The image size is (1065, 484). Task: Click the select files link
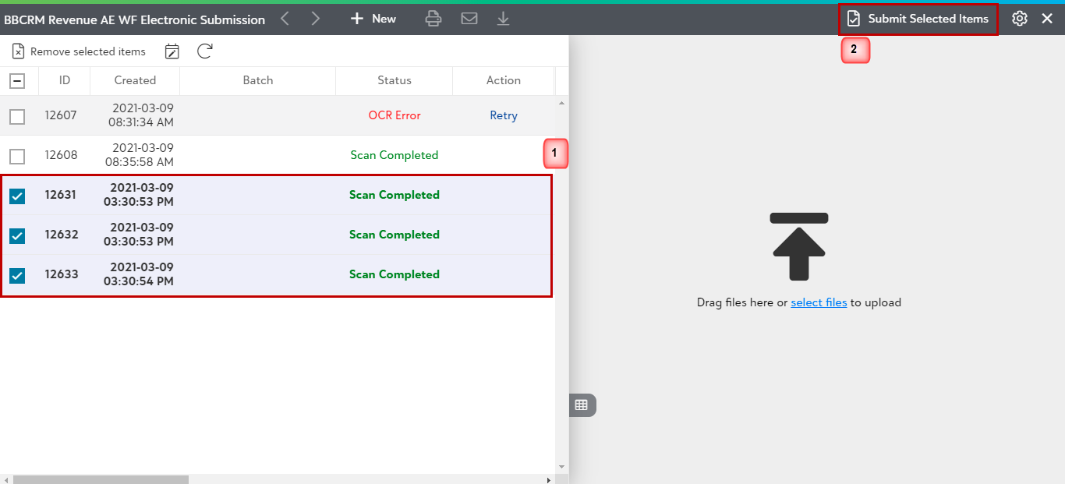(x=819, y=302)
